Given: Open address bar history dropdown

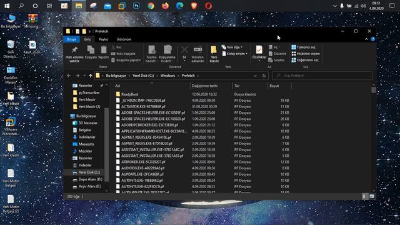Looking at the screenshot, I should (255, 76).
